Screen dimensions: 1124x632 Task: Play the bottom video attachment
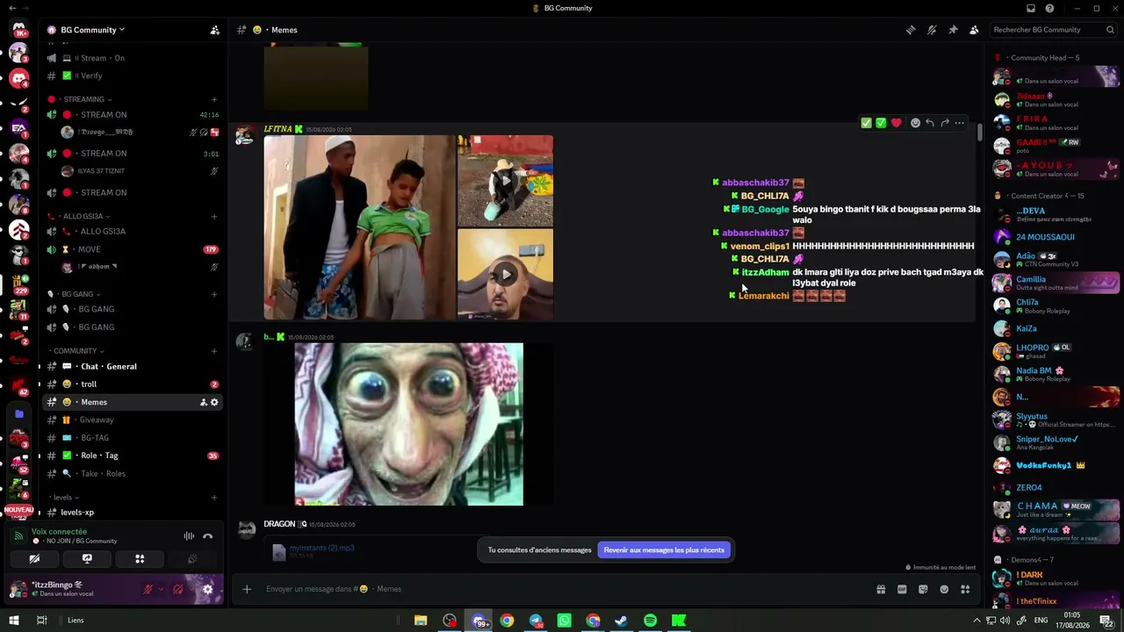(x=505, y=275)
